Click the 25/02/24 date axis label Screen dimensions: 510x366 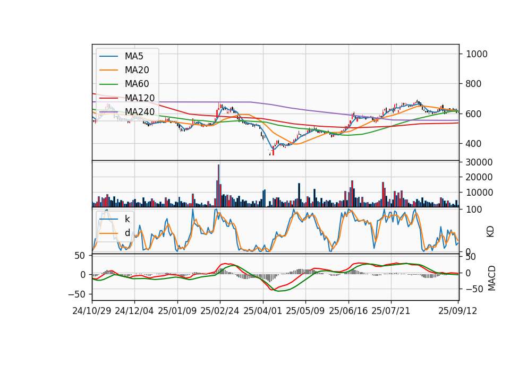(220, 311)
